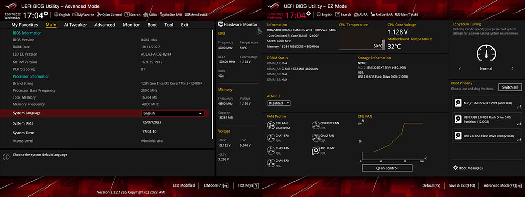Click Default(F5) at the bottom of EZ Mode
The height and width of the screenshot is (197, 525).
431,185
